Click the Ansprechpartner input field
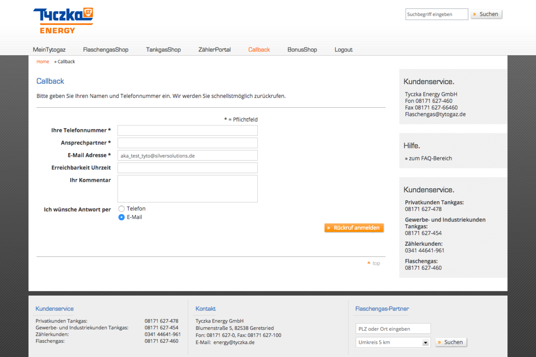This screenshot has width=536, height=357. point(188,143)
